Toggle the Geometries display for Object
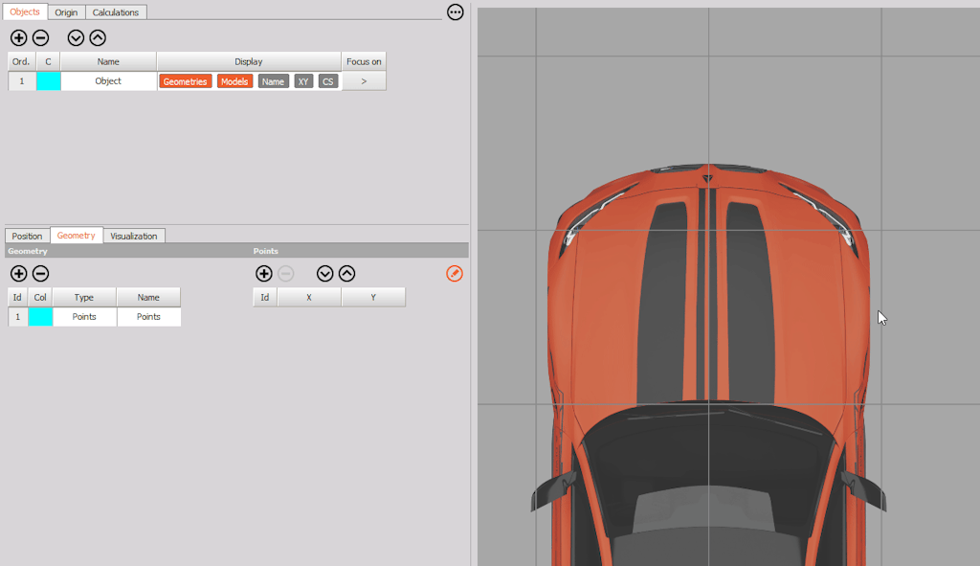980x566 pixels. click(x=185, y=81)
